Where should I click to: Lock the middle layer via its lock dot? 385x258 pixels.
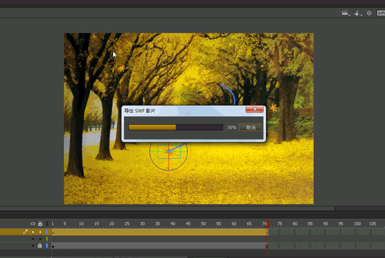40,239
